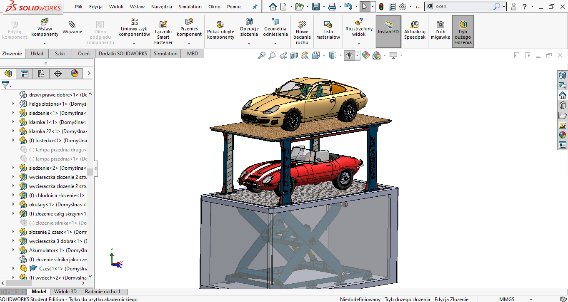Click the Lista materiałów icon
This screenshot has height=302, width=568.
(x=328, y=25)
